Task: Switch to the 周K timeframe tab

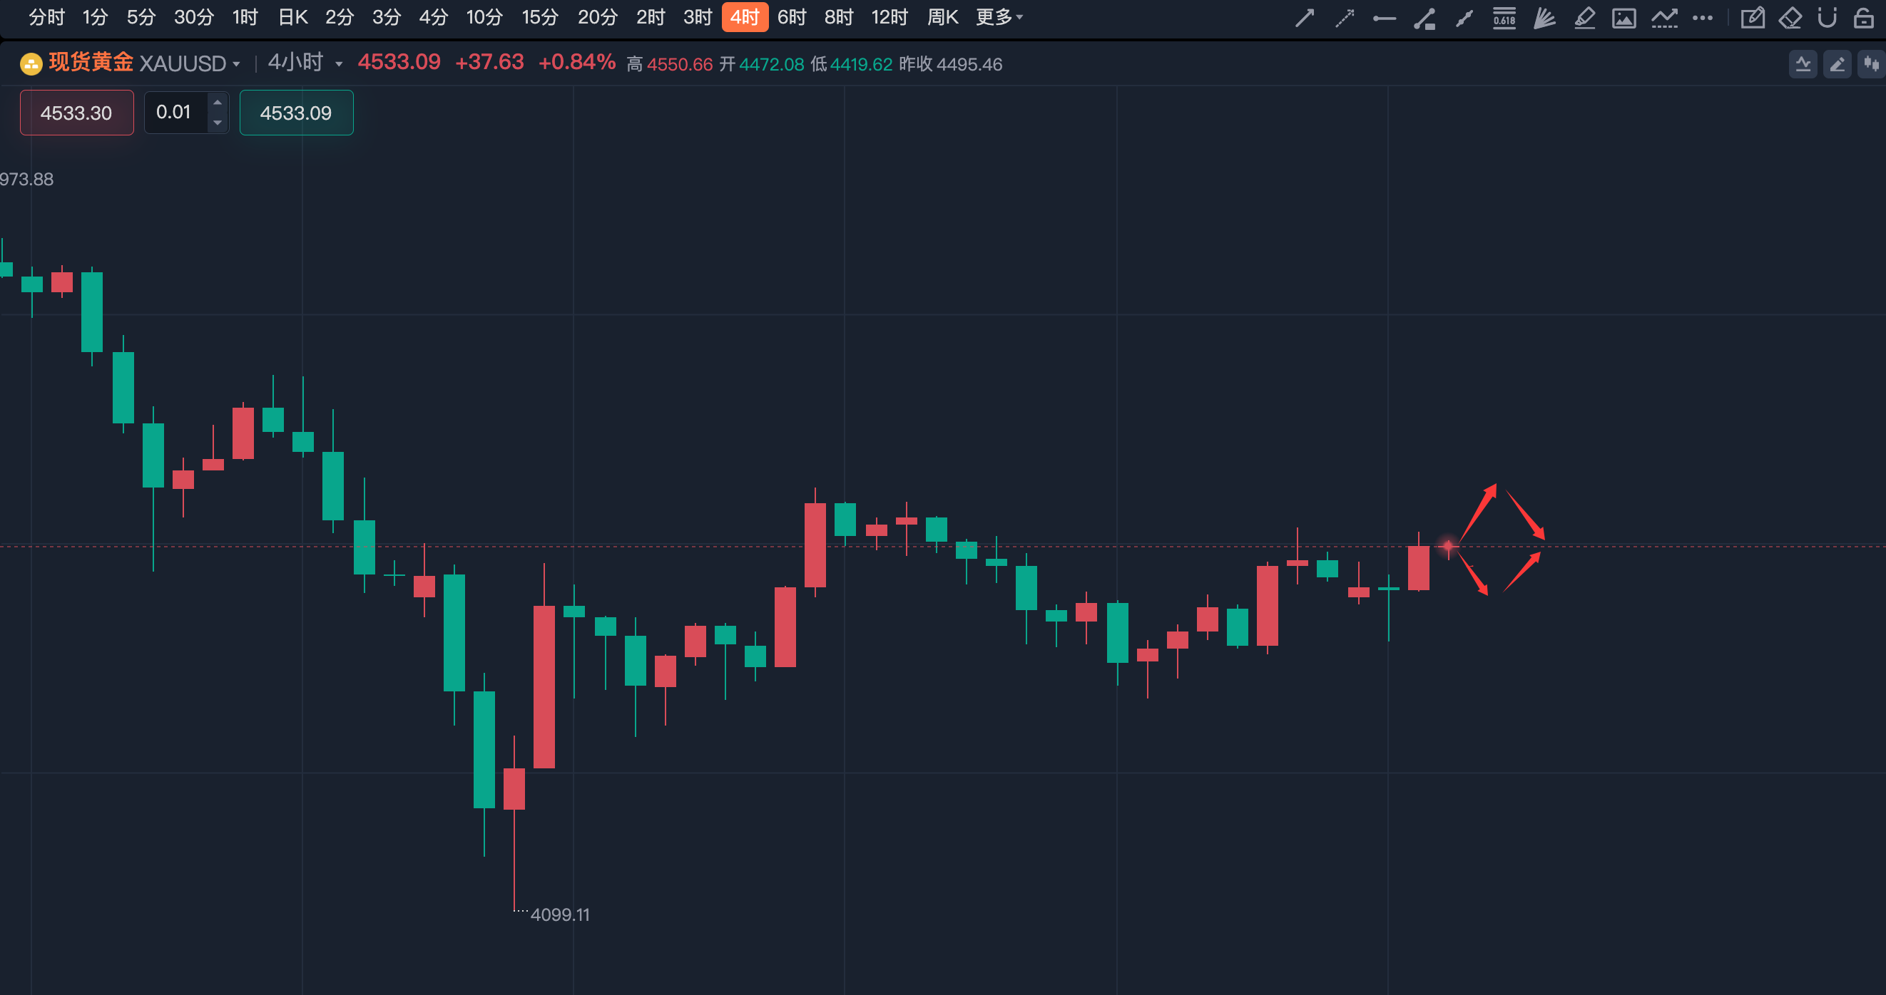Action: click(942, 16)
